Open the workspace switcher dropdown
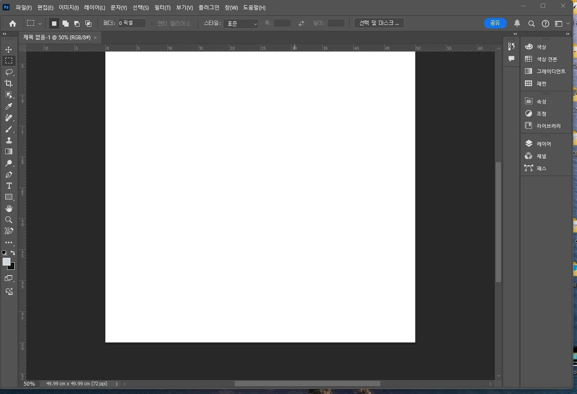The image size is (577, 394). [562, 24]
